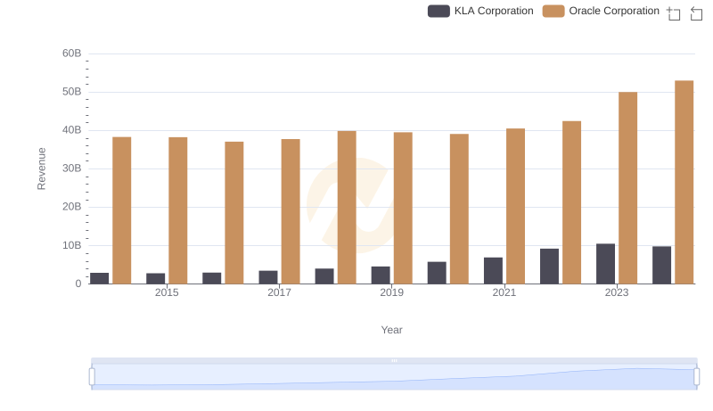Click the 2019 x-axis label

click(392, 292)
